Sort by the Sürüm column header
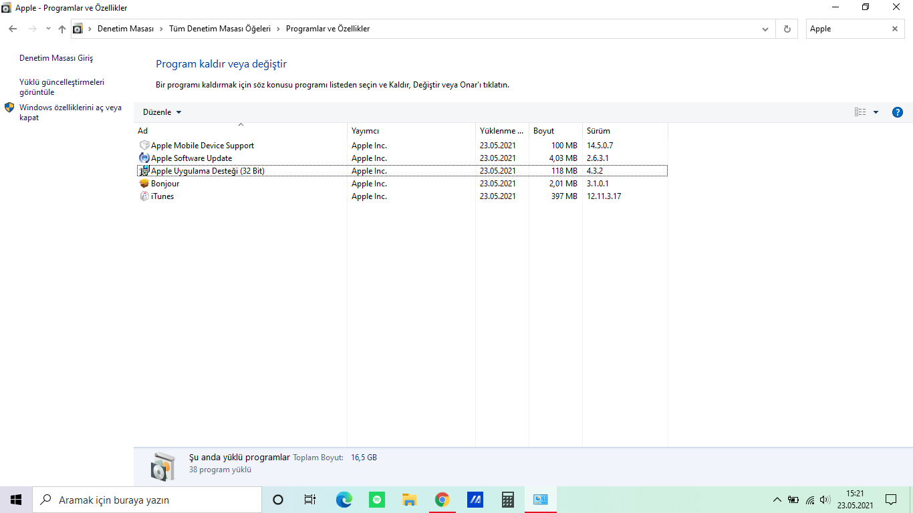This screenshot has height=513, width=913. pyautogui.click(x=625, y=131)
